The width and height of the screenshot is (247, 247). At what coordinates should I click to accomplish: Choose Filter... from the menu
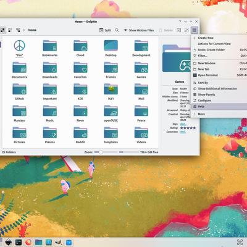pos(219,56)
